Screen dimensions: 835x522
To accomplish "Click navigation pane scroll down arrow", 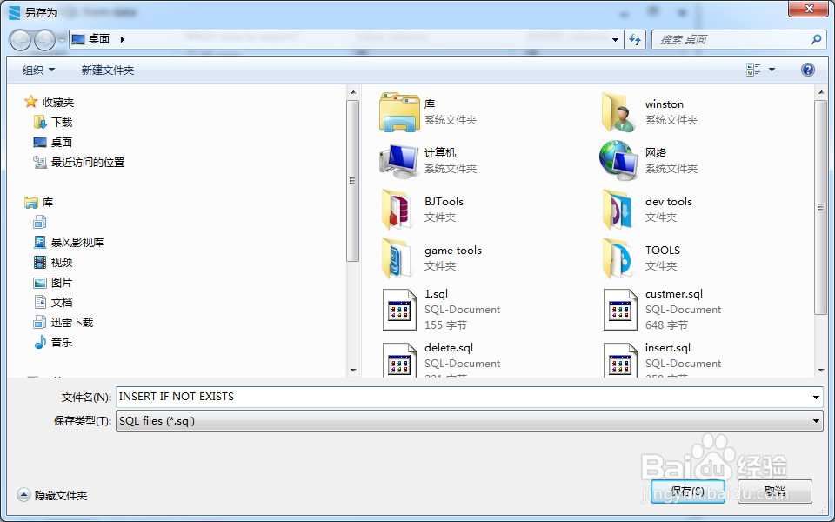I will tap(353, 371).
